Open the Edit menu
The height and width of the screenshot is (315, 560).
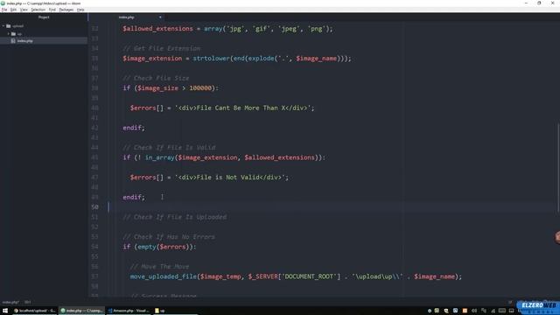point(13,10)
